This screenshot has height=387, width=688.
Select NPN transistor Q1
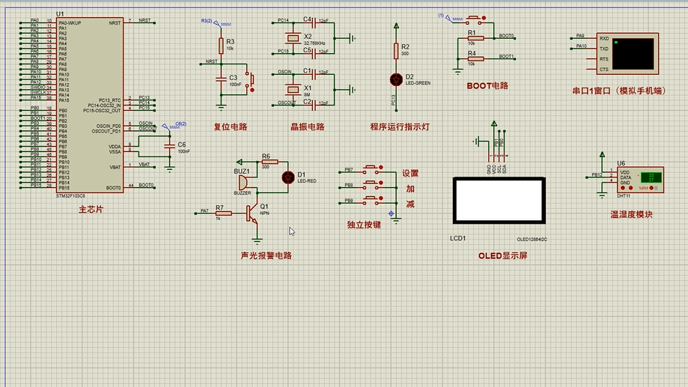(255, 213)
